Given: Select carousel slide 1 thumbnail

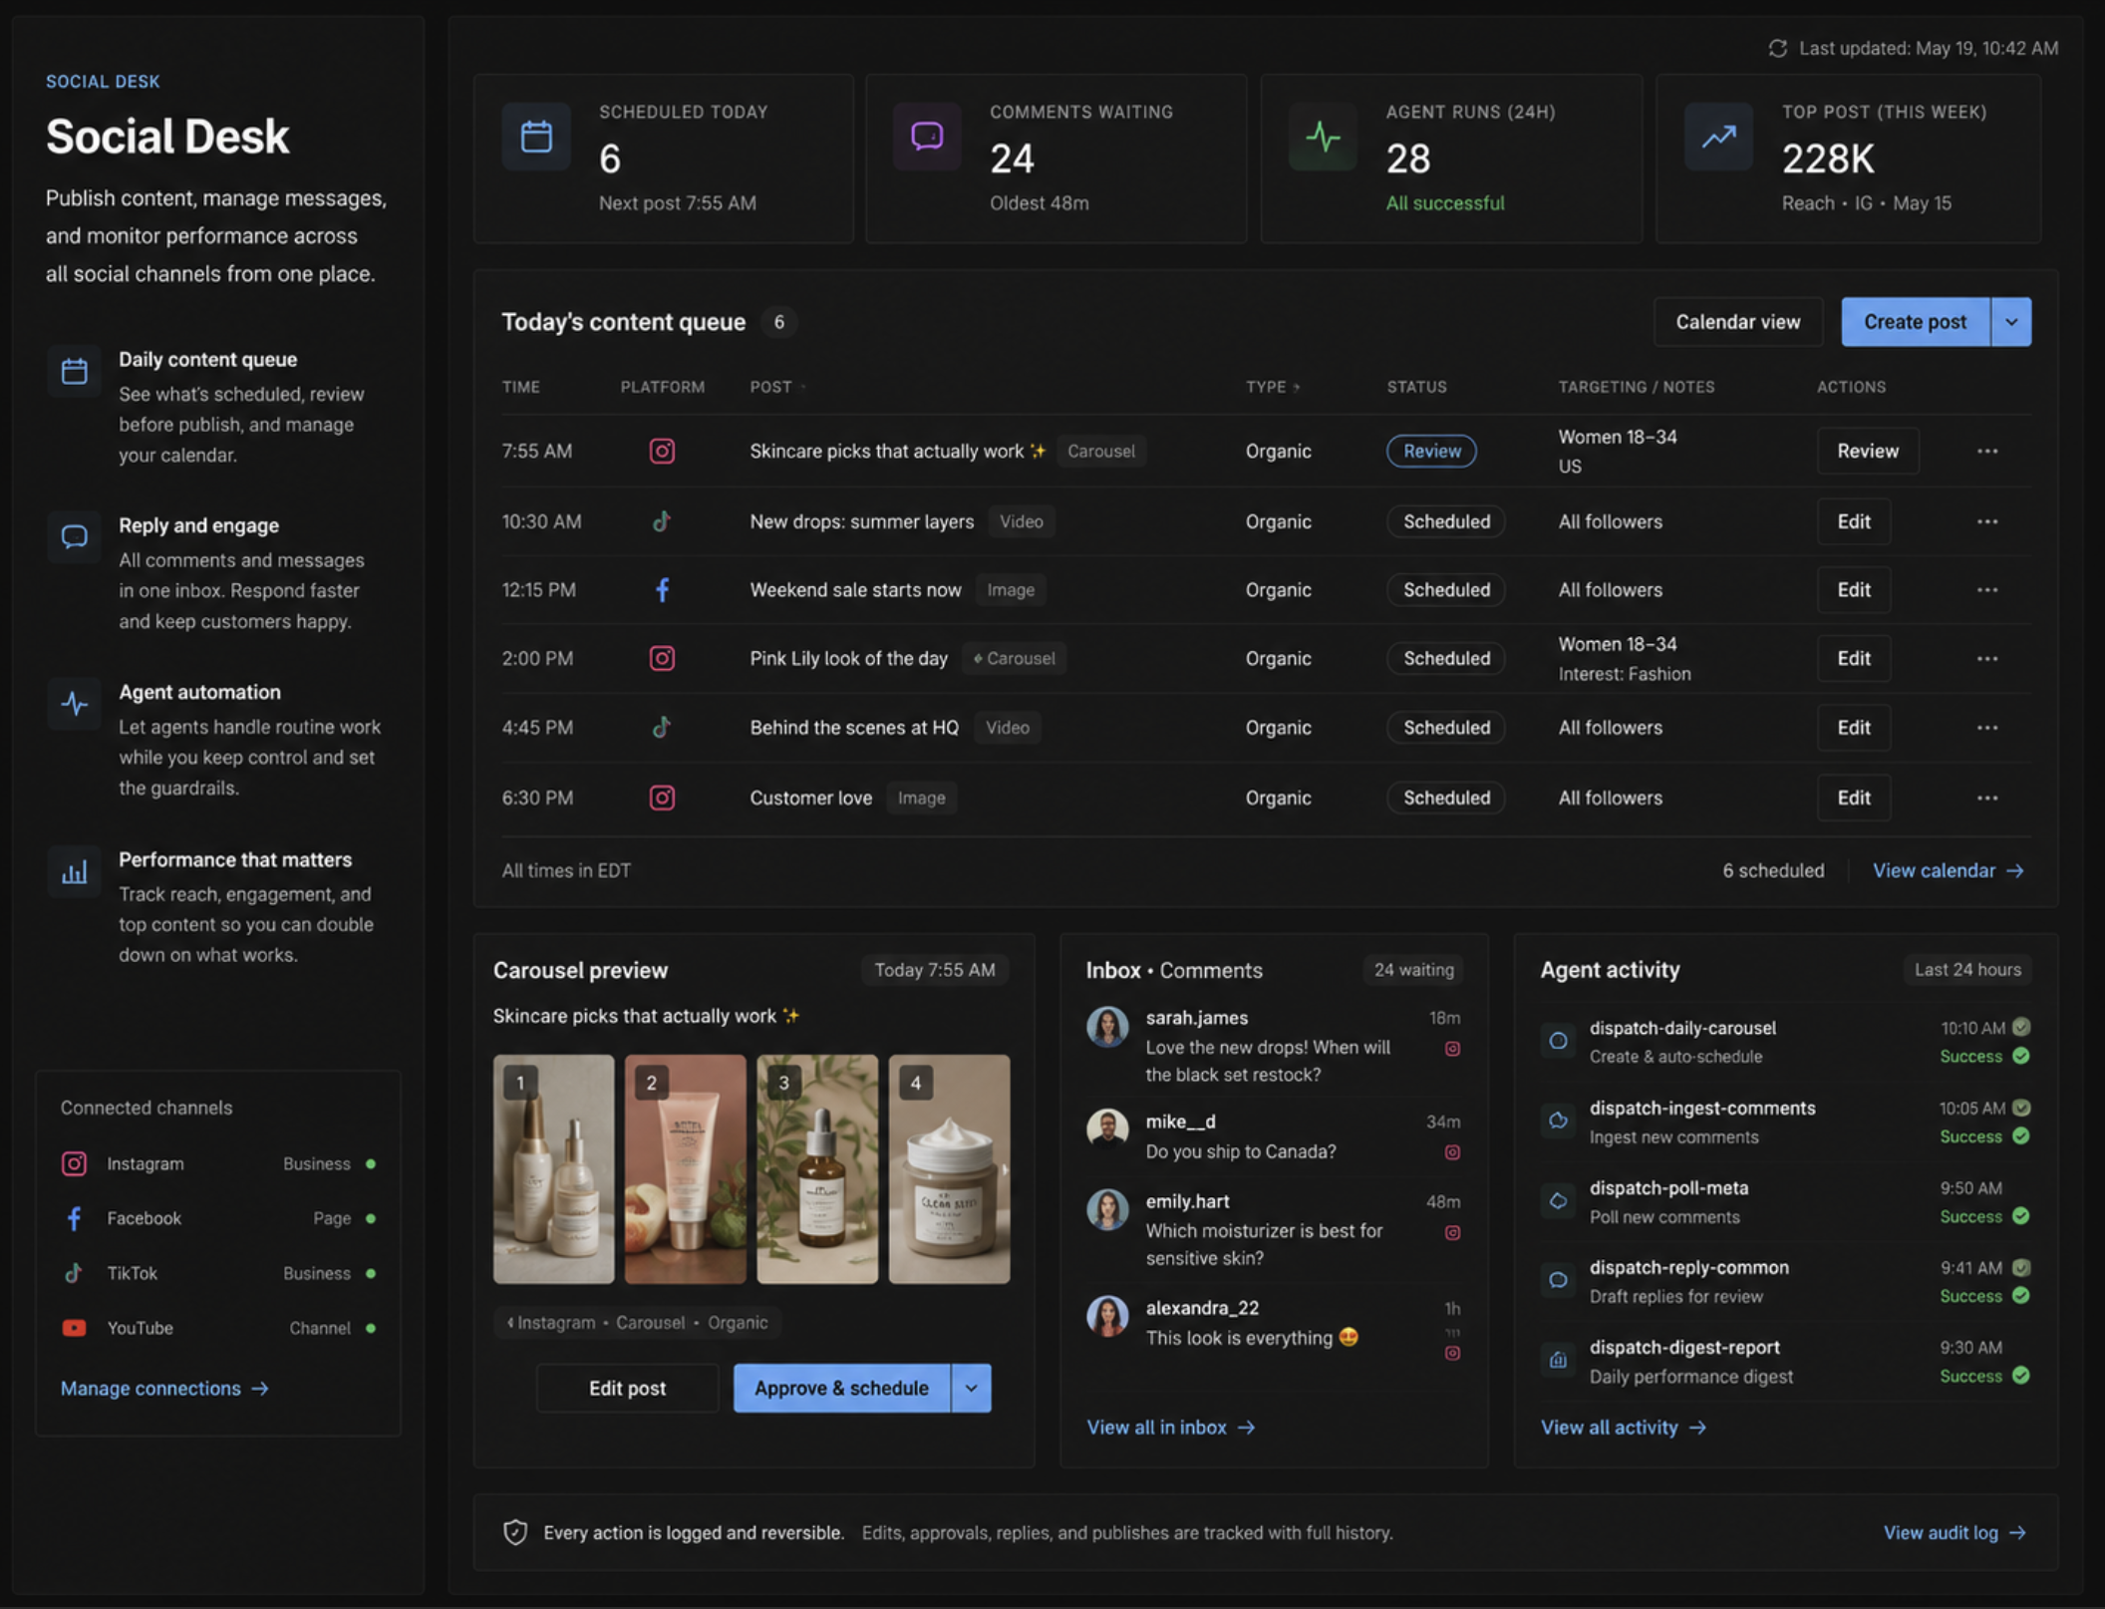Looking at the screenshot, I should [x=553, y=1168].
